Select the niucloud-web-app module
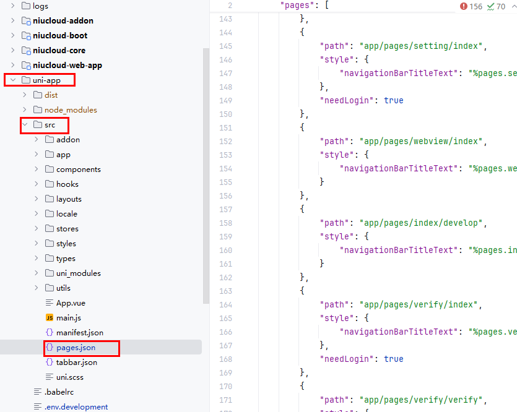 (67, 66)
